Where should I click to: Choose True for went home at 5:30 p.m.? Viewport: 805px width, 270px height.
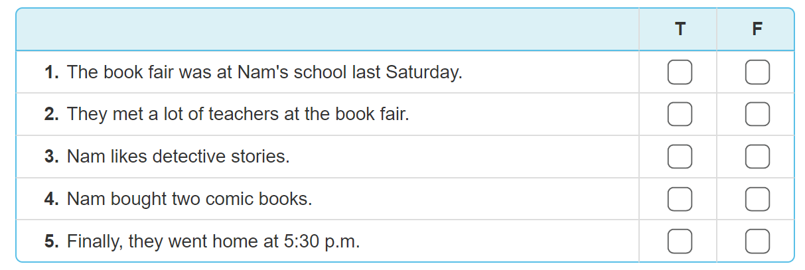680,241
